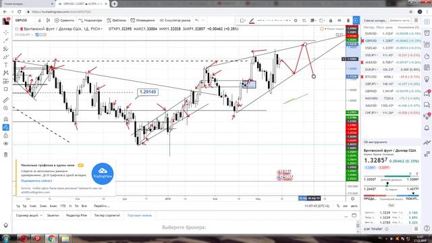The width and height of the screenshot is (432, 243).
Task: Open the red line color swatch
Action: (x=252, y=21)
